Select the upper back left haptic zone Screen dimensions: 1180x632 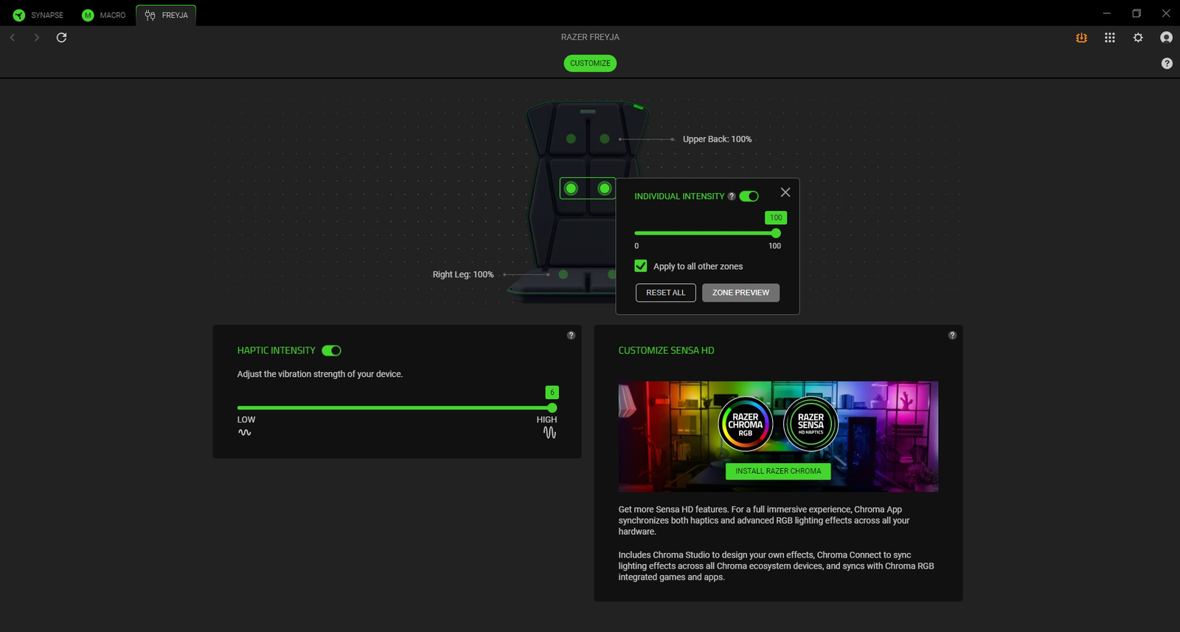tap(571, 139)
